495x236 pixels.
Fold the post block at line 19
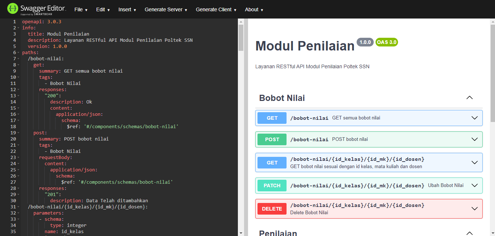click(x=19, y=133)
